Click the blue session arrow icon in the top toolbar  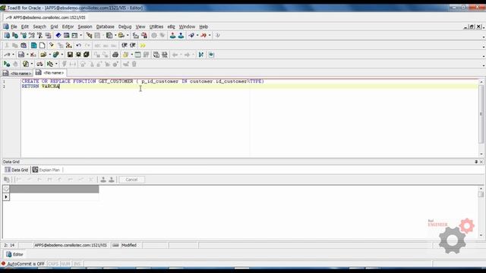click(191, 36)
